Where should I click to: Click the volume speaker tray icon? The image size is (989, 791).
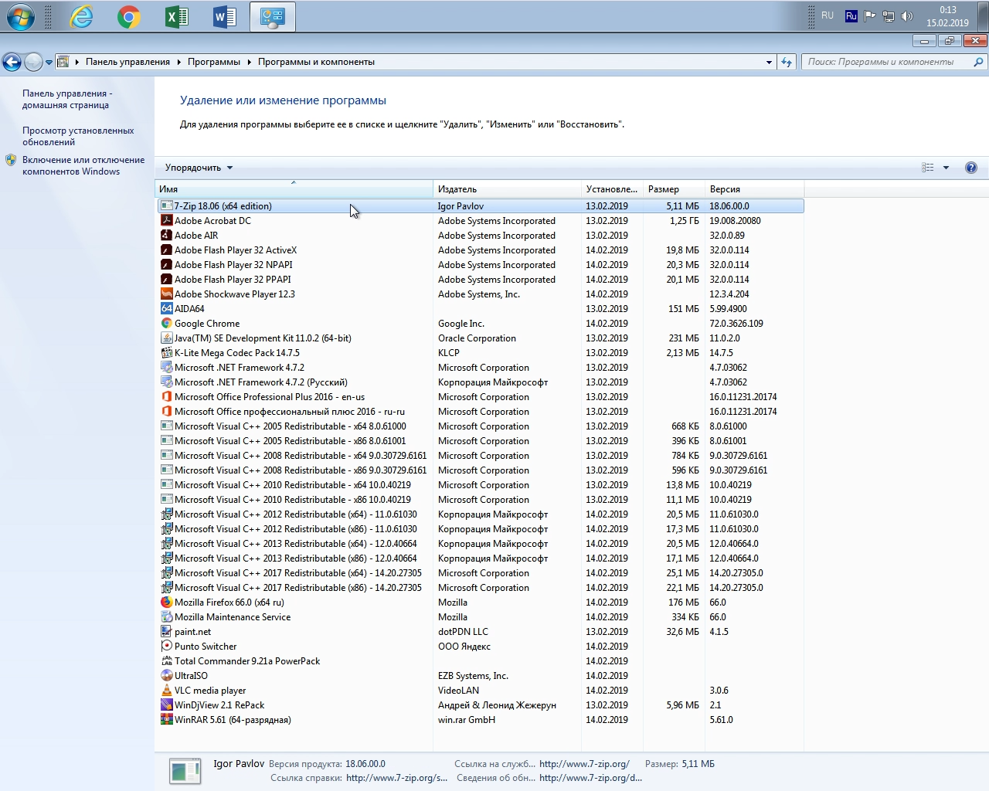click(907, 16)
